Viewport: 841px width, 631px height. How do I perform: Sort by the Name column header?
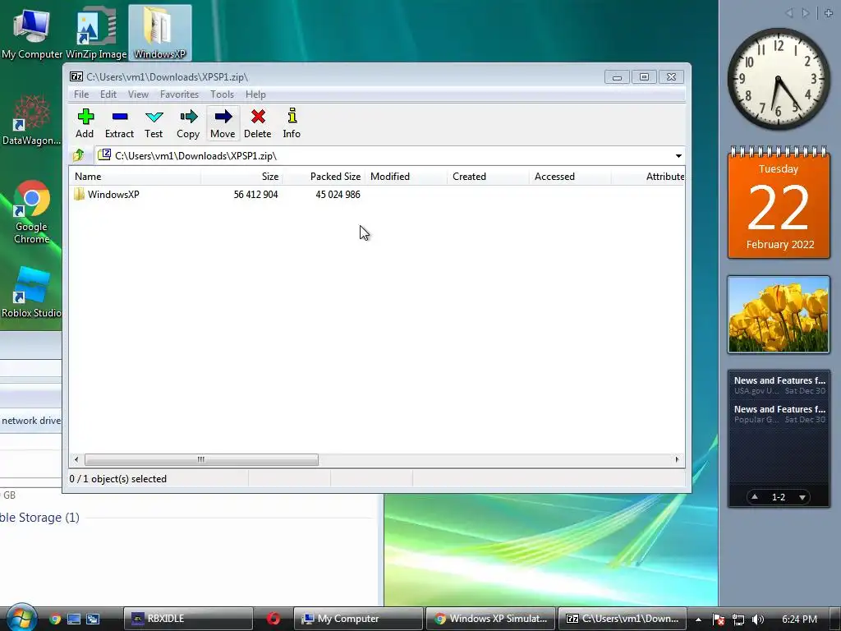136,177
